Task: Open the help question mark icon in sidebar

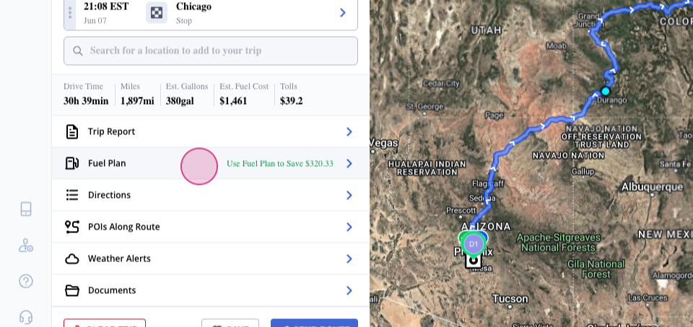Action: click(x=26, y=281)
